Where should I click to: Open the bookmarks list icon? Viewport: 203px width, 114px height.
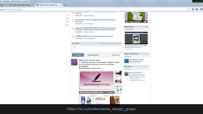point(197,9)
